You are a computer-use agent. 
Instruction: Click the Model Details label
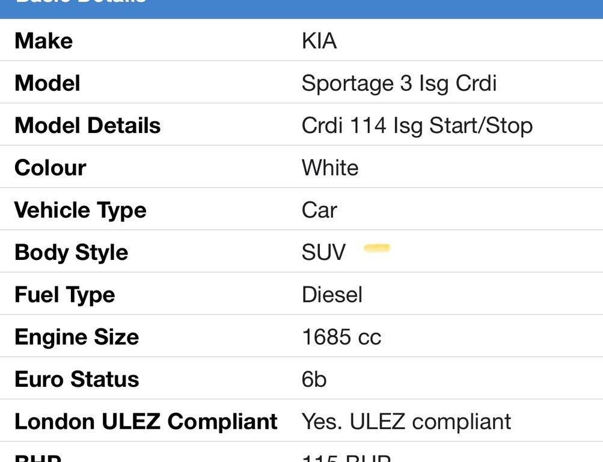(88, 125)
